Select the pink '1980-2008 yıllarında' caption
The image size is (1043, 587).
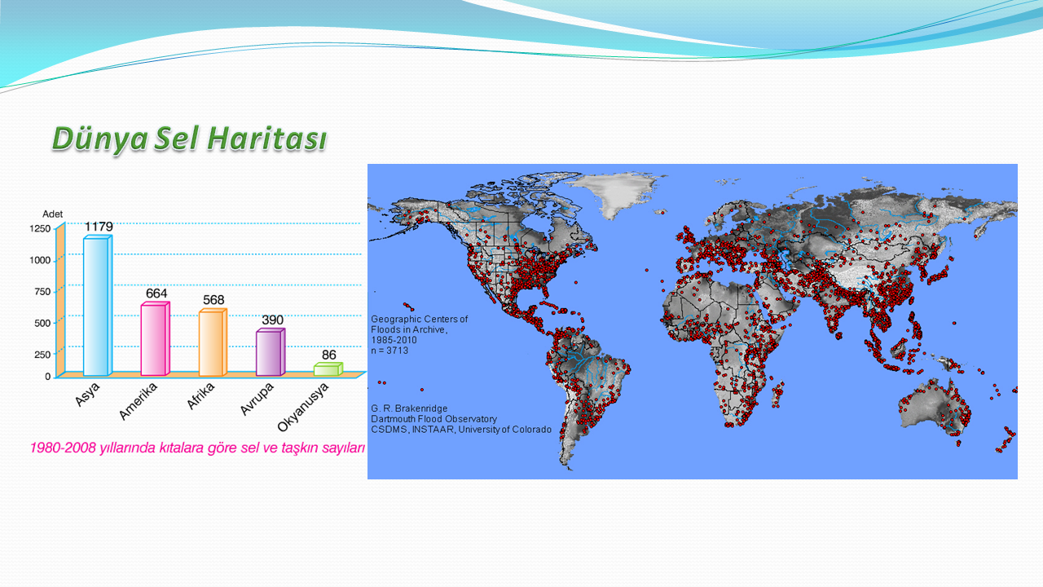click(197, 448)
